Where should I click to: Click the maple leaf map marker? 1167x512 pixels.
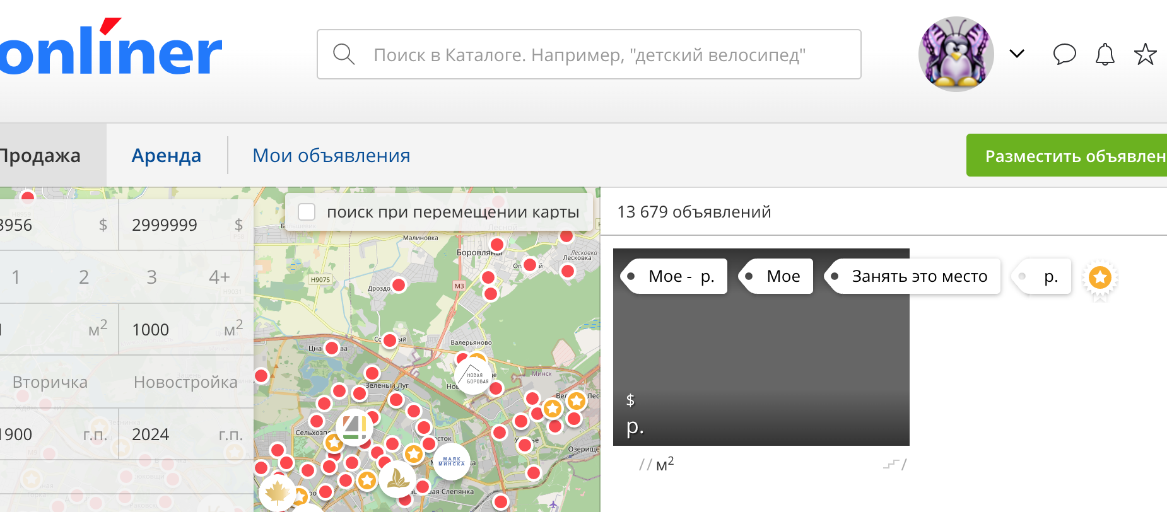coord(276,493)
